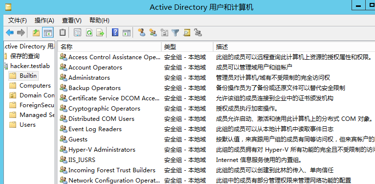Image resolution: width=375 pixels, height=184 pixels.
Task: Click the add to group toolbar icon
Action: click(x=198, y=32)
